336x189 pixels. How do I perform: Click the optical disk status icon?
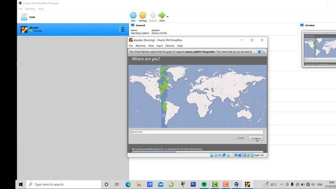216,155
